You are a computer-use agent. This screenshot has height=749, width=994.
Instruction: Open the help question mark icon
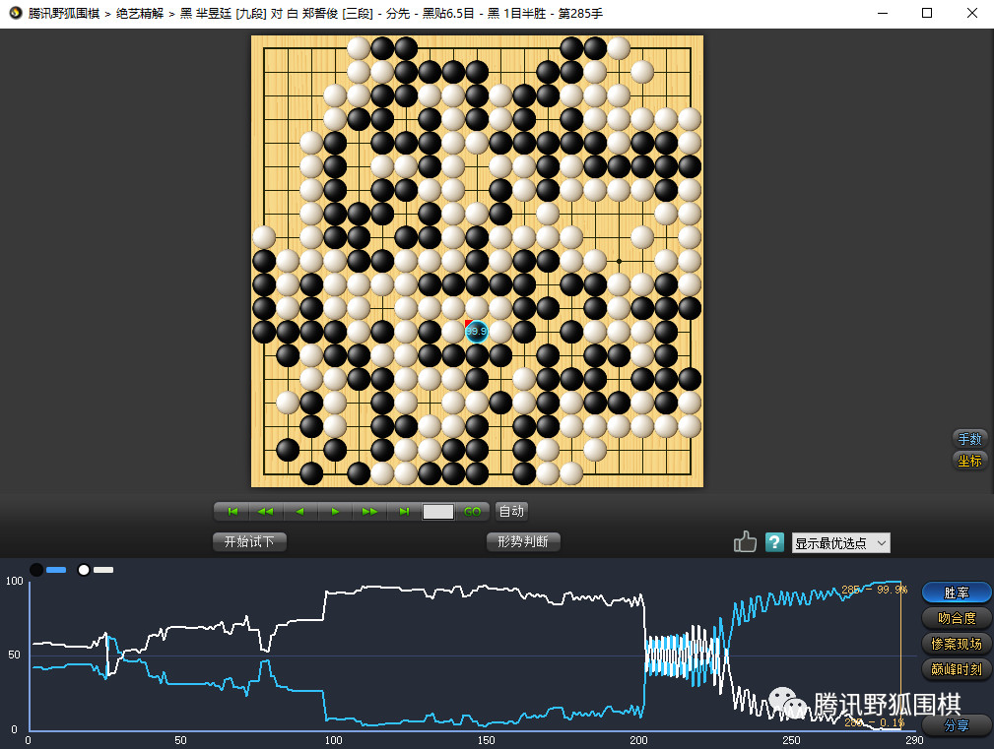775,542
